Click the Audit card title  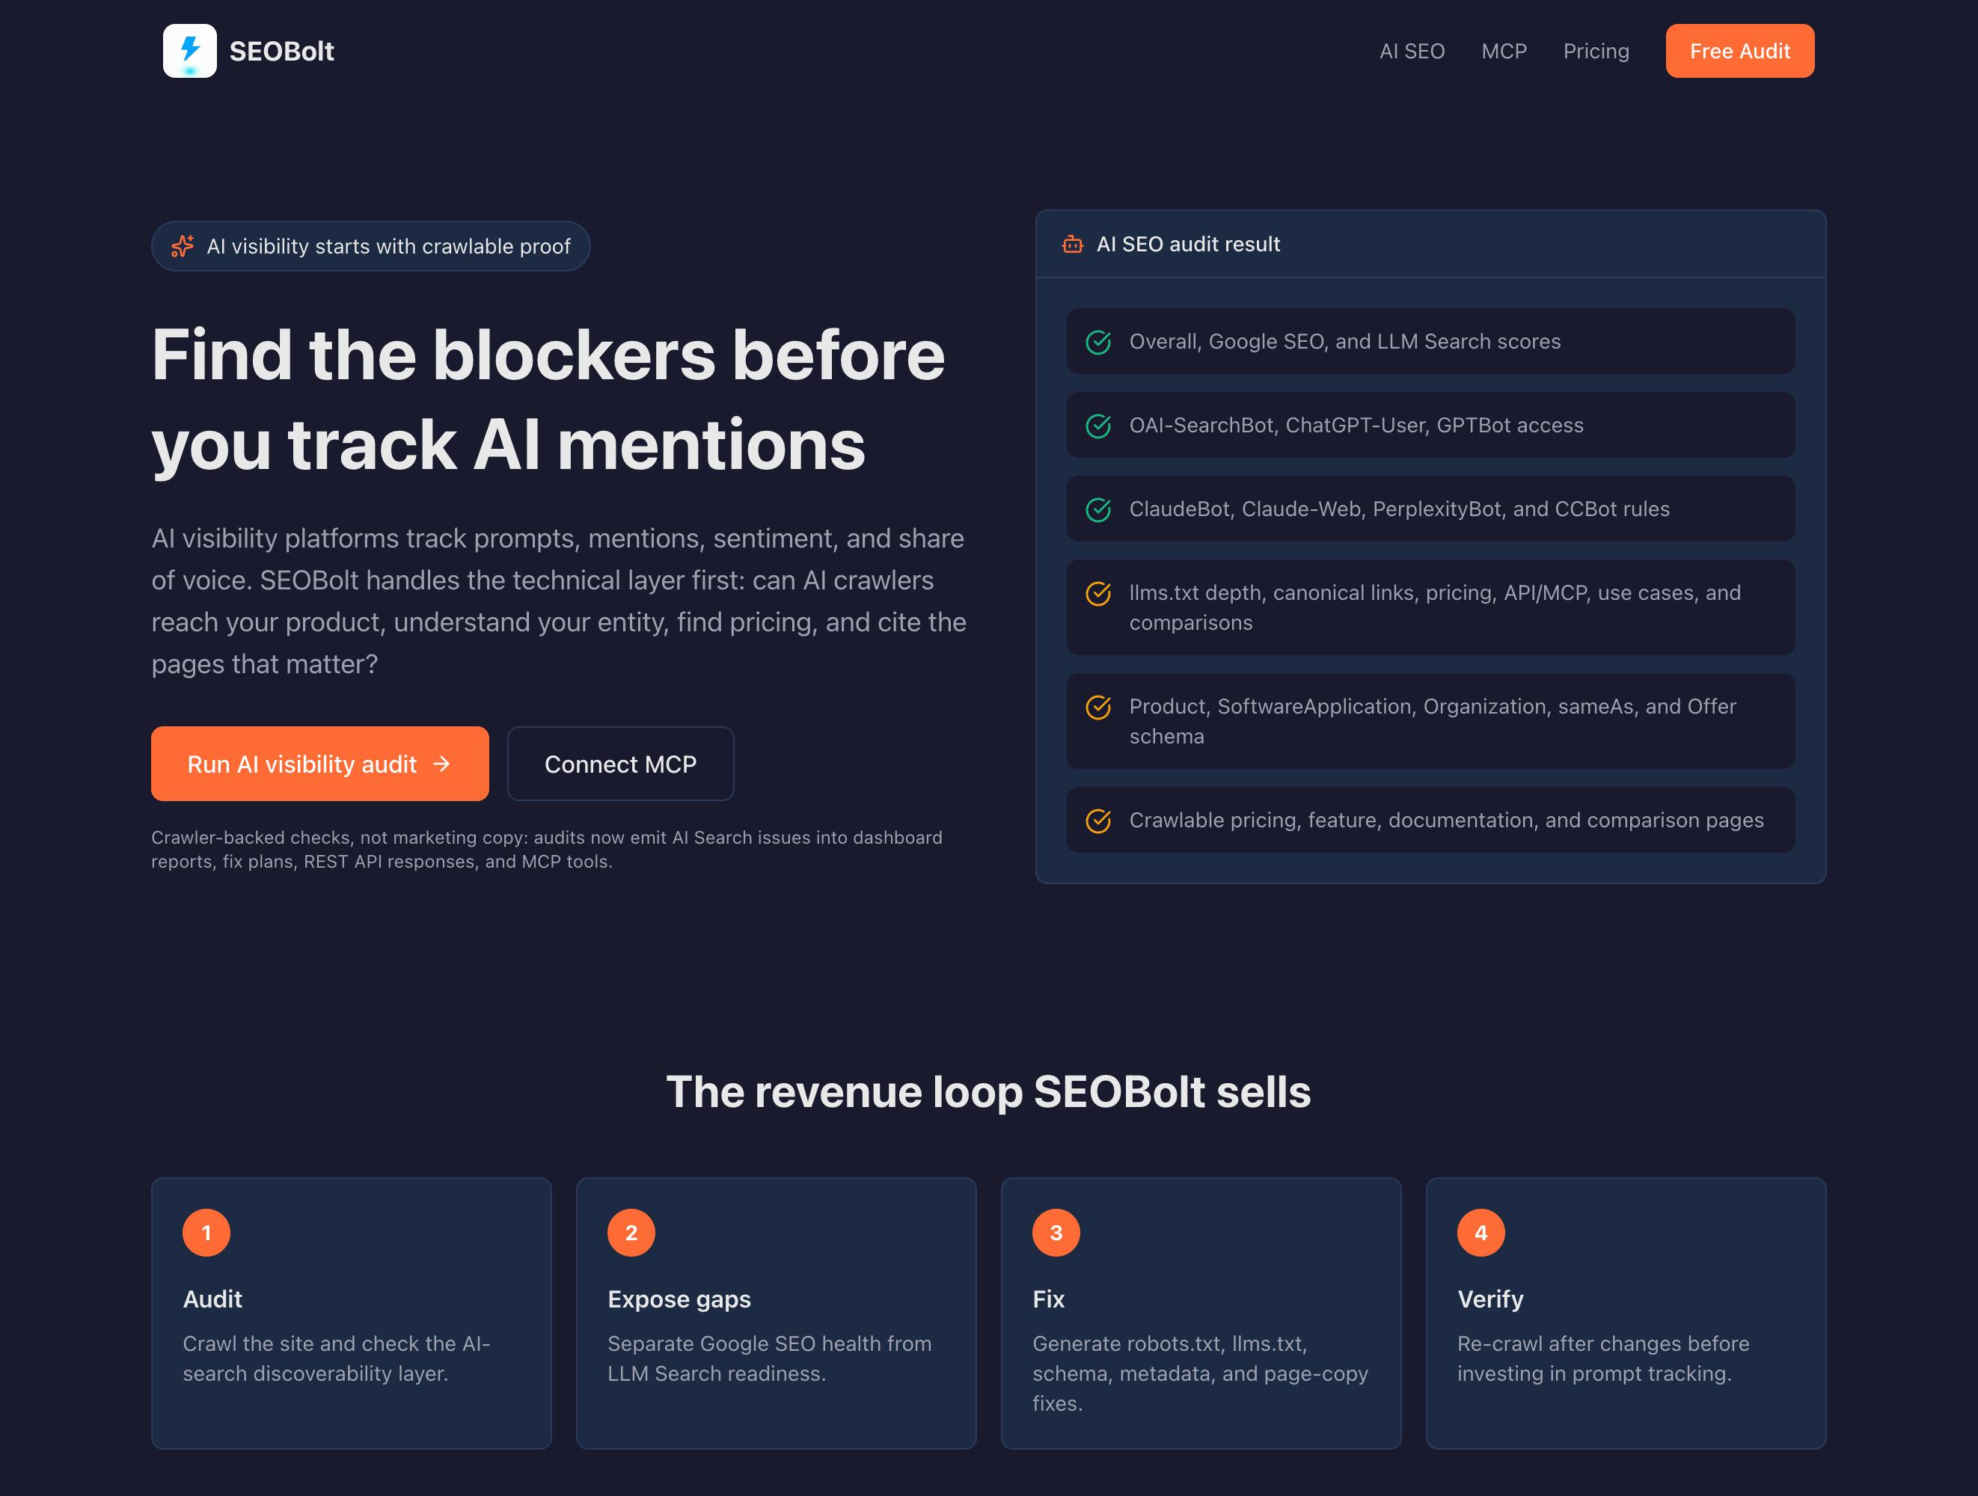(212, 1299)
